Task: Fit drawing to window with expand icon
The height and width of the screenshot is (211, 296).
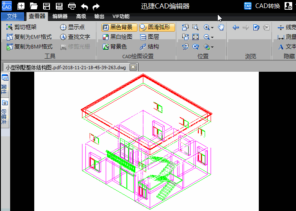Action: point(195,37)
